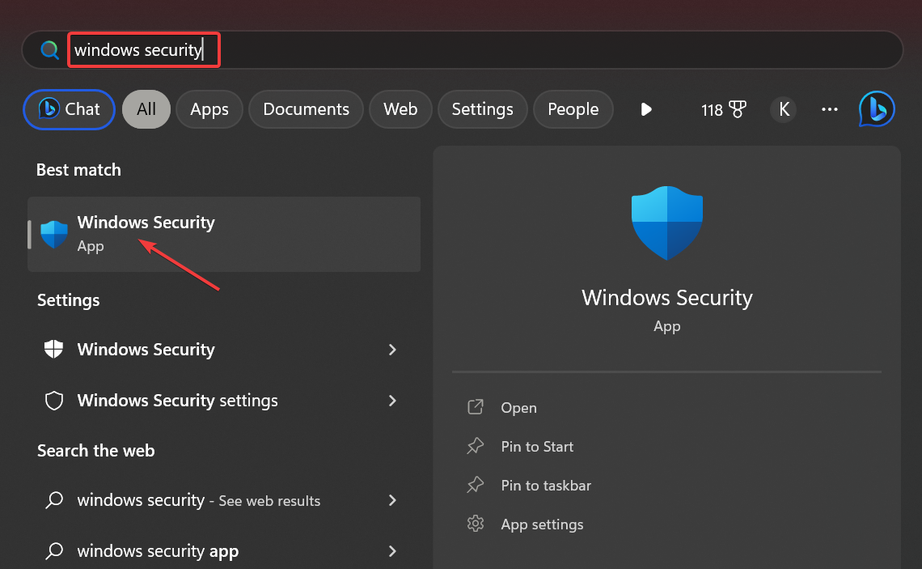922x569 pixels.
Task: Click the ellipsis options icon beside the profile
Action: (830, 109)
